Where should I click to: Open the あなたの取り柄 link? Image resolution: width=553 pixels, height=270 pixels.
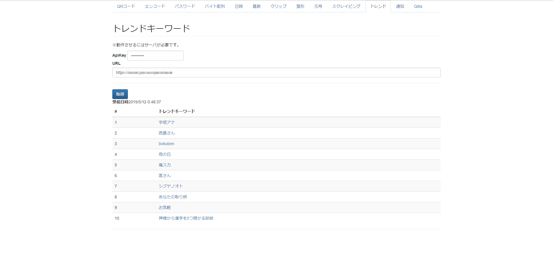[173, 197]
